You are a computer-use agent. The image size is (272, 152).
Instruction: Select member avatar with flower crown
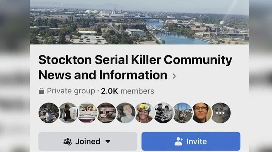[144, 113]
